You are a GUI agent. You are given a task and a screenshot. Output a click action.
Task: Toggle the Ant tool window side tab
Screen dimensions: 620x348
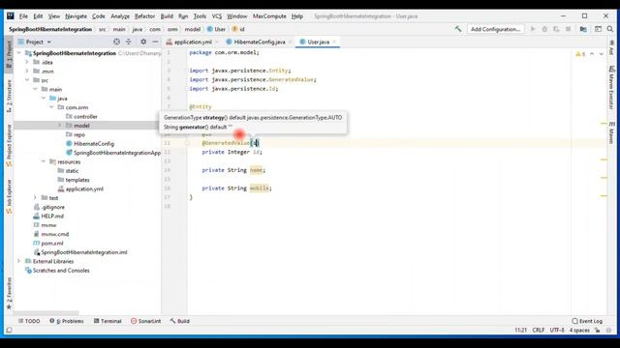[x=611, y=47]
